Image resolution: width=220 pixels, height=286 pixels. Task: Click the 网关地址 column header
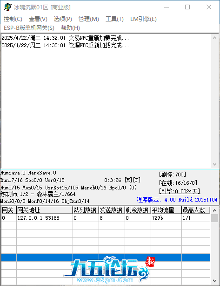[45, 210]
